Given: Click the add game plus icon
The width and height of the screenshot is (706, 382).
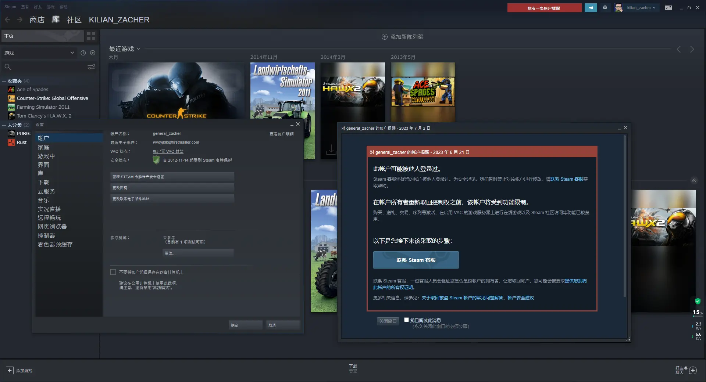Looking at the screenshot, I should click(x=10, y=371).
